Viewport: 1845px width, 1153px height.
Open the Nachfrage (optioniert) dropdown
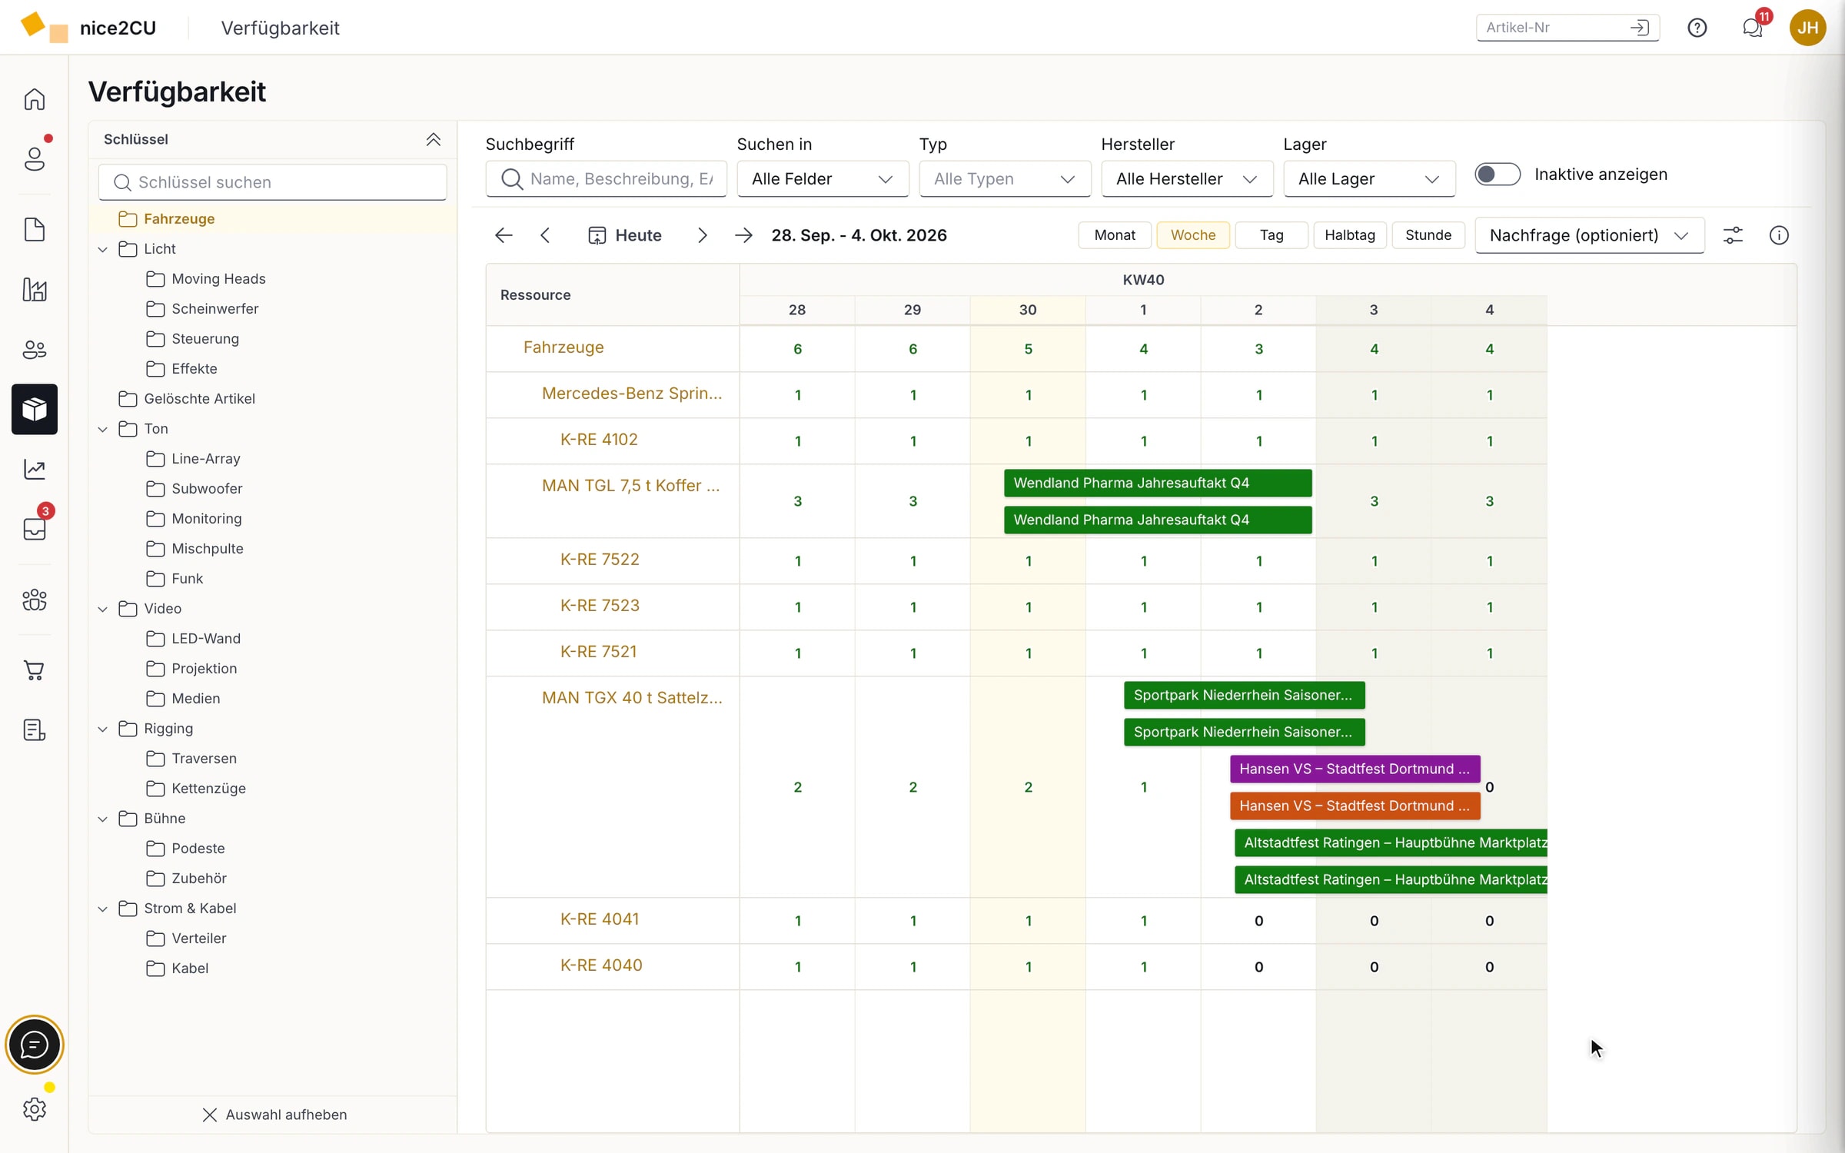[x=1589, y=235]
